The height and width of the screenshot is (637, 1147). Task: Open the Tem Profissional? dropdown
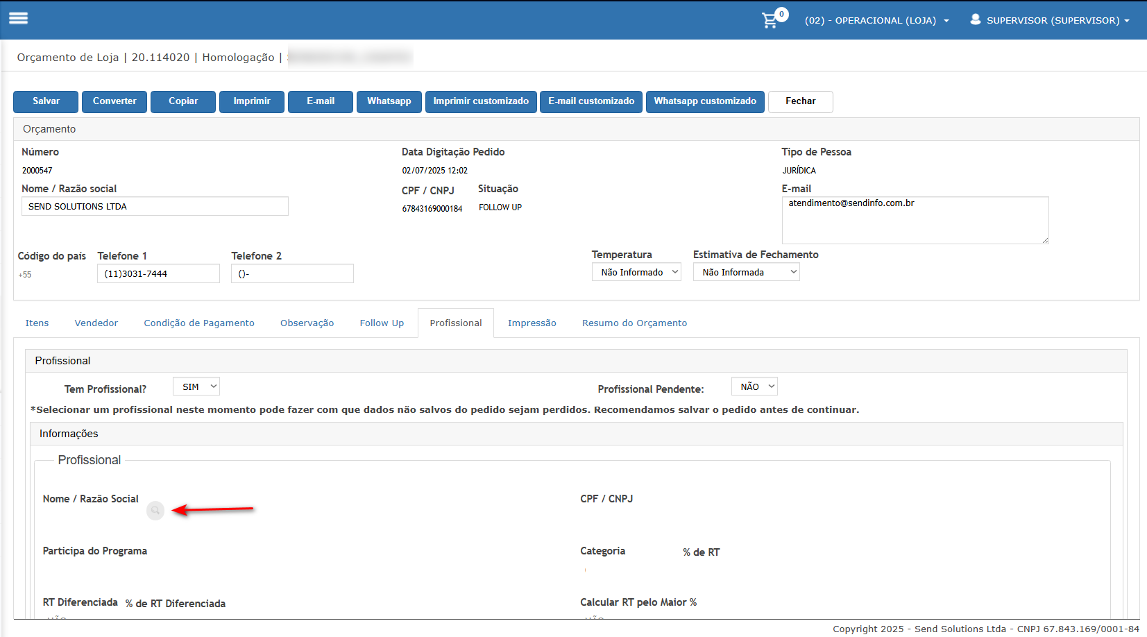(x=196, y=387)
